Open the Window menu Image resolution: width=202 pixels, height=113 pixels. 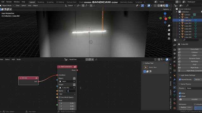(17, 2)
